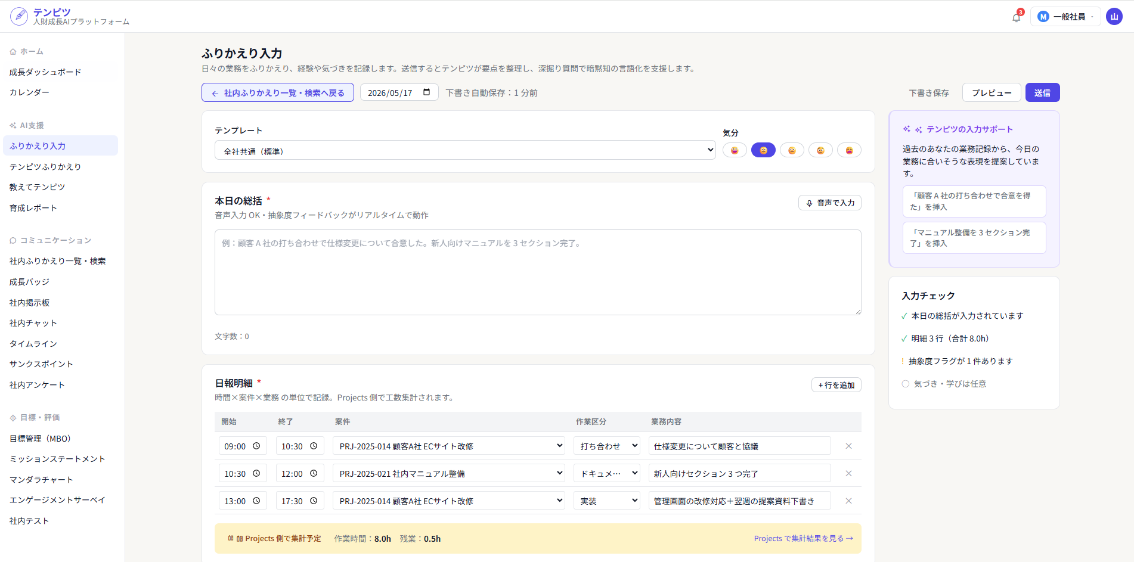Select the neutral face mood emoji
The height and width of the screenshot is (562, 1134).
792,150
